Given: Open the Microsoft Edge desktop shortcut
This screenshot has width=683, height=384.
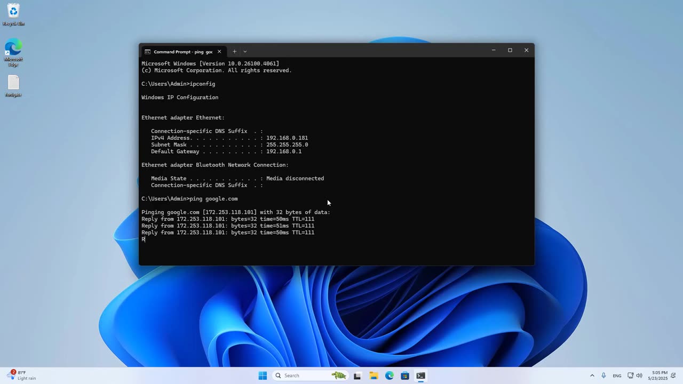Looking at the screenshot, I should 13,52.
